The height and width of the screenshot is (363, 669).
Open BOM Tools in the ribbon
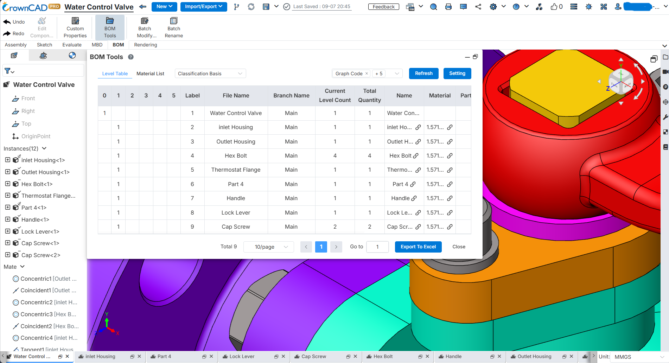click(110, 27)
